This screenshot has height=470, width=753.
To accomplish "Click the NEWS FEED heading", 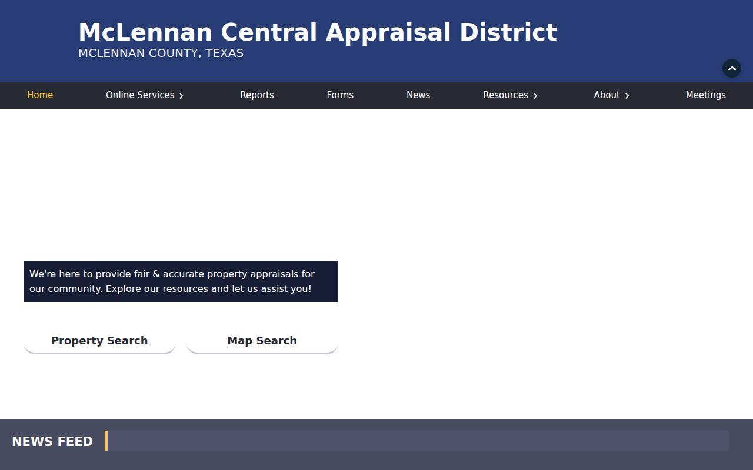I will (x=52, y=441).
